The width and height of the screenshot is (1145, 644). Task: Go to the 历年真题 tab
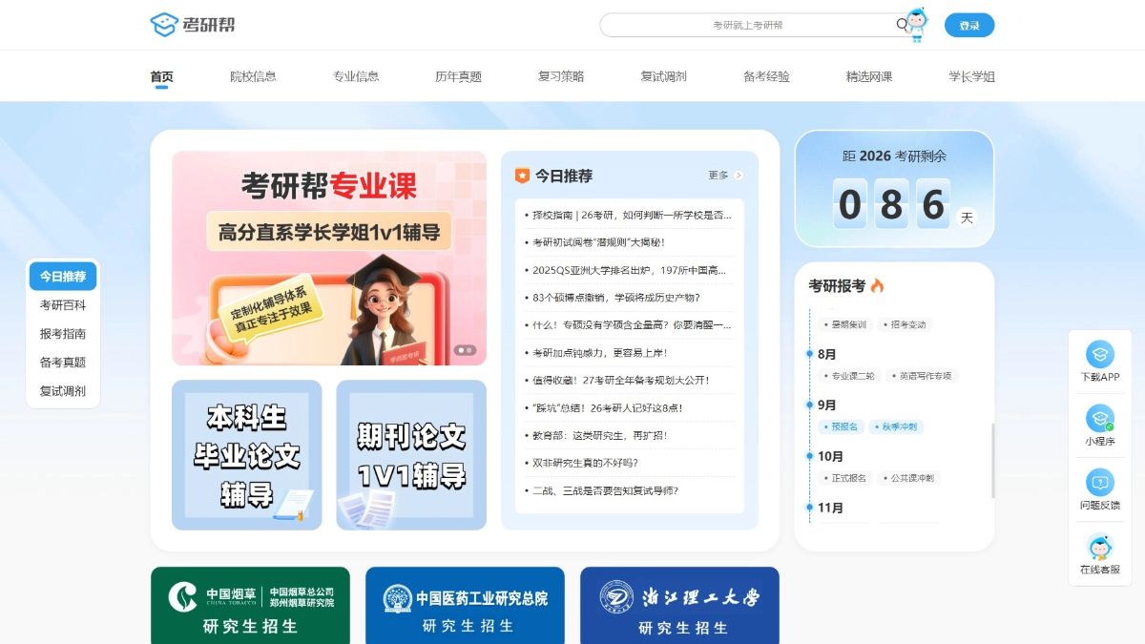pos(458,76)
